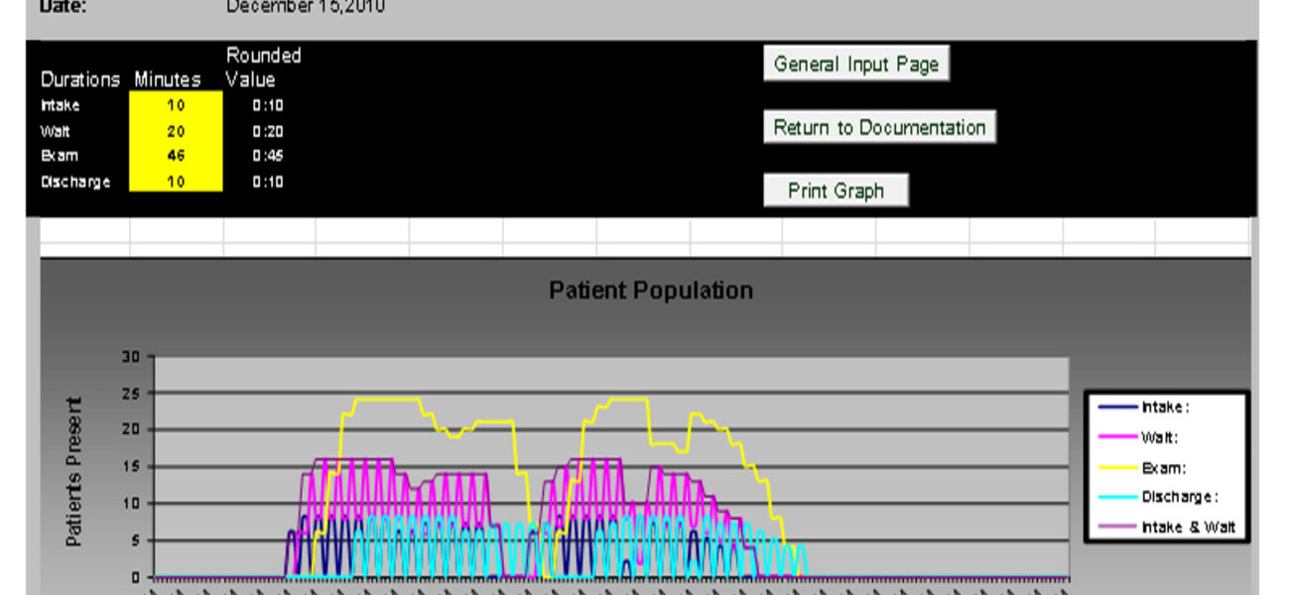The width and height of the screenshot is (1290, 595).
Task: Select the Exam minutes cell showing 45
Action: tap(176, 156)
